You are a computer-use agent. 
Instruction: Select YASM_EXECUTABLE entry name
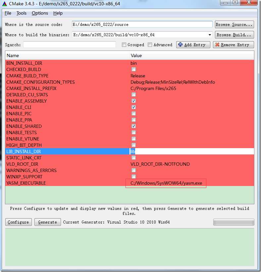click(26, 183)
